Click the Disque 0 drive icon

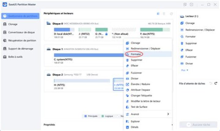pos(49,23)
